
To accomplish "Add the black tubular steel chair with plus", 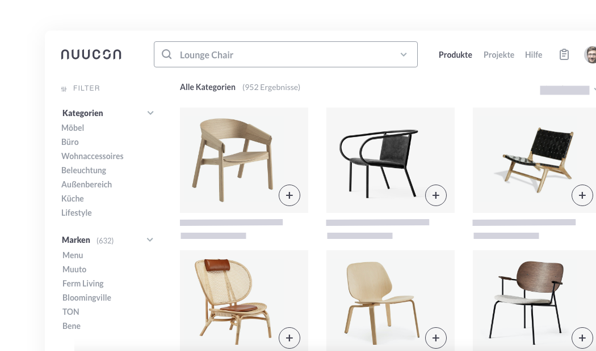I will [435, 195].
